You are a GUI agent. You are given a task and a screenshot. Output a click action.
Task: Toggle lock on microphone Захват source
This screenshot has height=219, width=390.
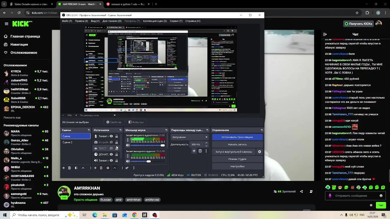pyautogui.click(x=116, y=136)
